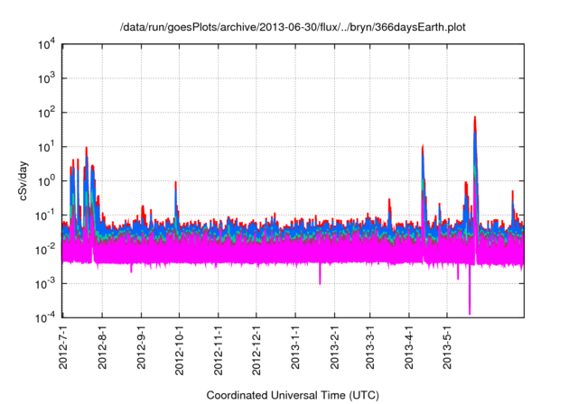Screen dimensions: 578x404
Task: Click the isolated red spike near 2012-10-1
Action: [x=175, y=184]
